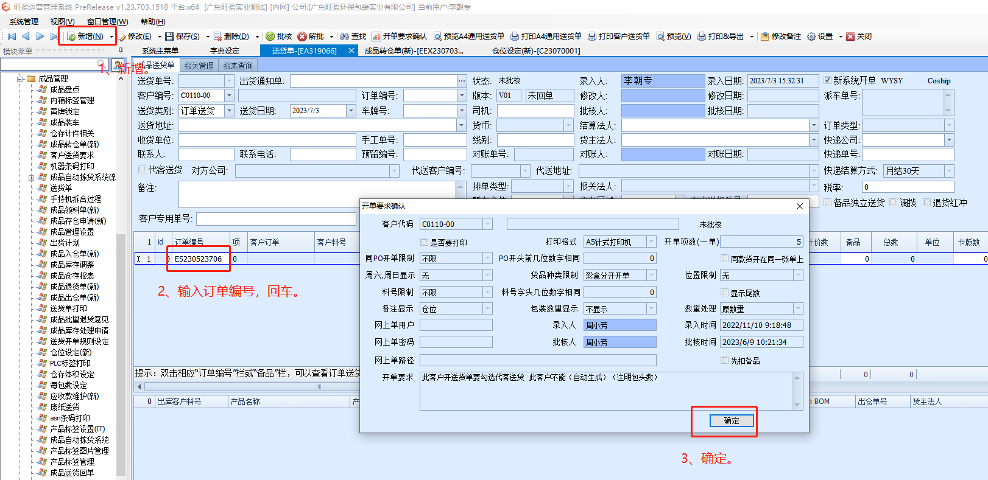Approve using the 批核 toolbar button
This screenshot has height=480, width=988.
pos(279,37)
